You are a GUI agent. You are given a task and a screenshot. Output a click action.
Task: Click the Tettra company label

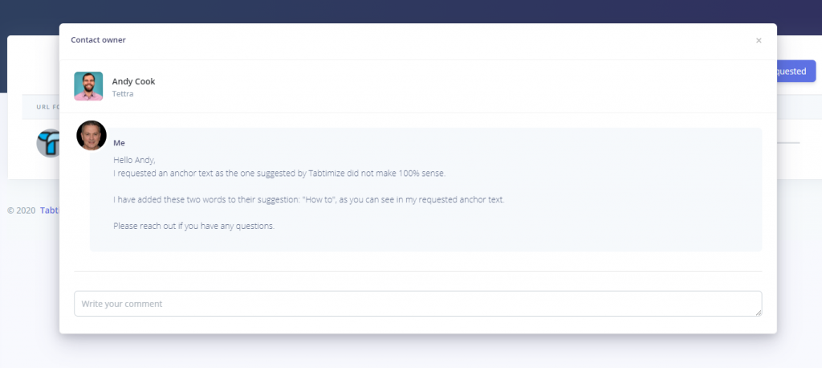point(123,94)
